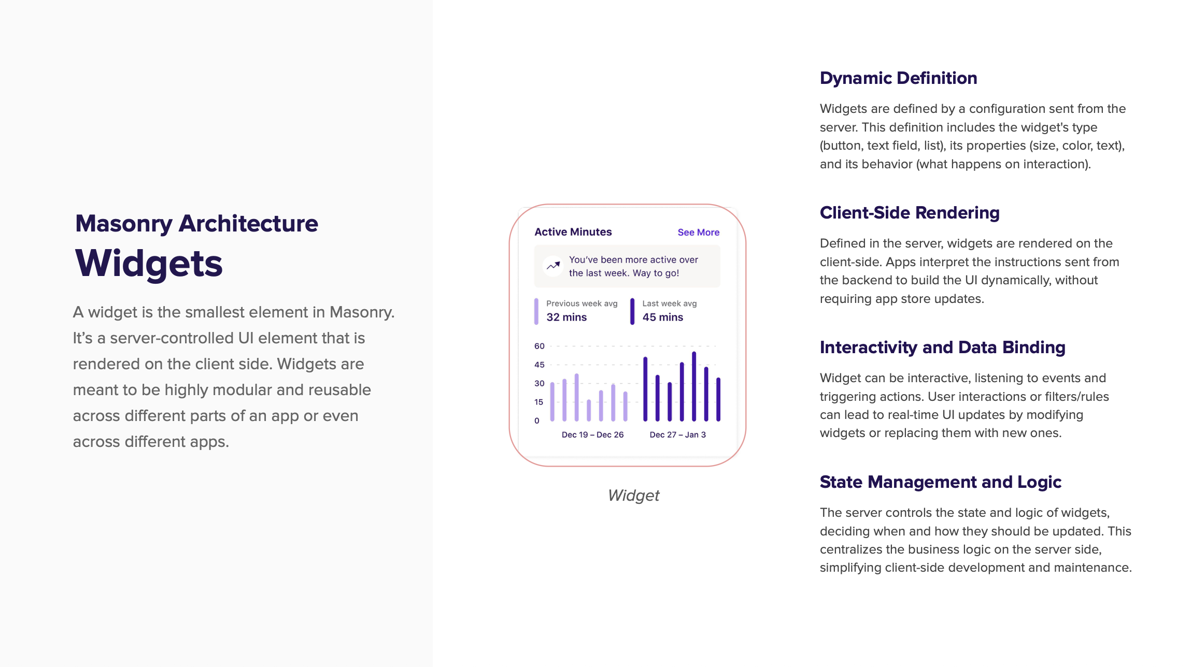Click the 'You've been more active' message banner
The height and width of the screenshot is (667, 1191).
(x=632, y=266)
